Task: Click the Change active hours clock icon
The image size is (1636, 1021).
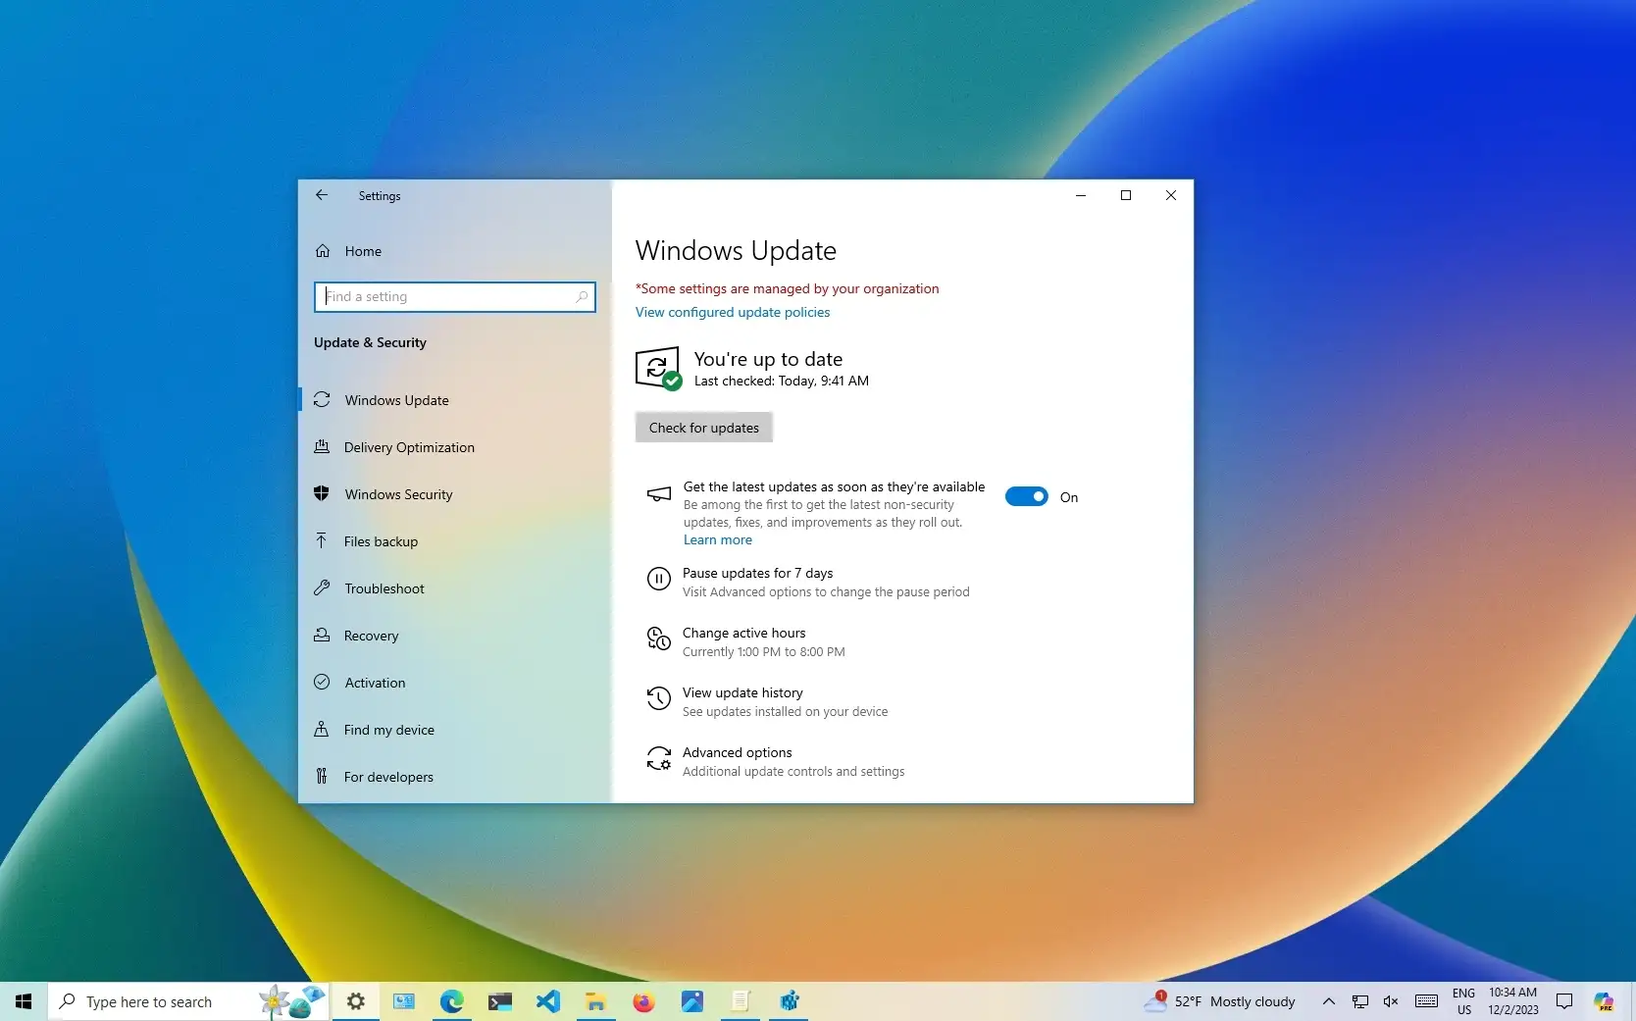Action: point(659,639)
